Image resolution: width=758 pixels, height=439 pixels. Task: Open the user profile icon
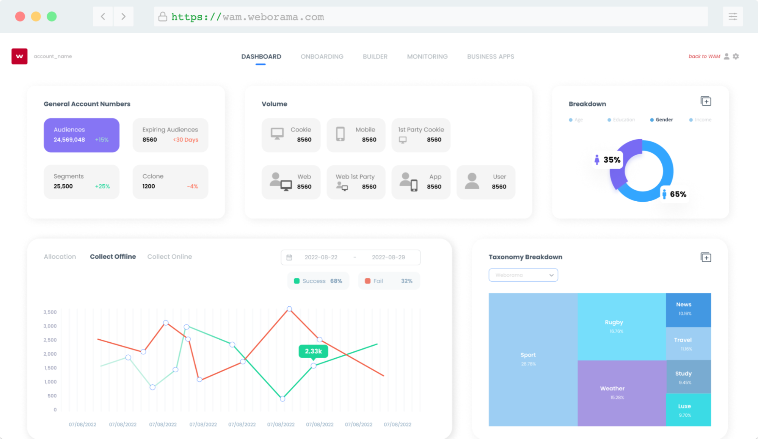(727, 56)
